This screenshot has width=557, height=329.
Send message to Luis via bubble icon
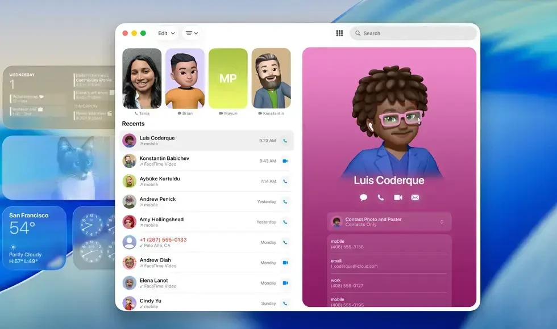pos(363,197)
